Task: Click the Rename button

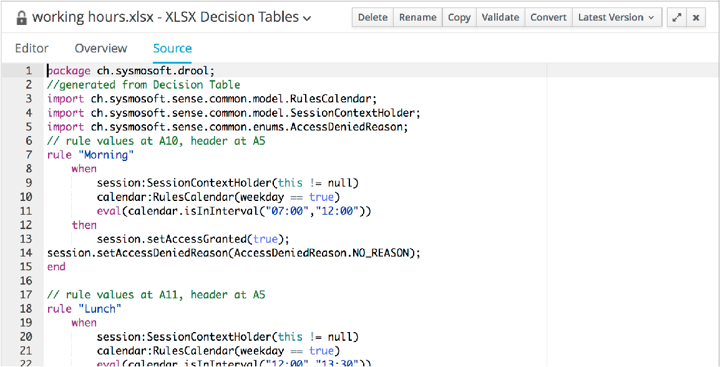Action: [x=417, y=17]
